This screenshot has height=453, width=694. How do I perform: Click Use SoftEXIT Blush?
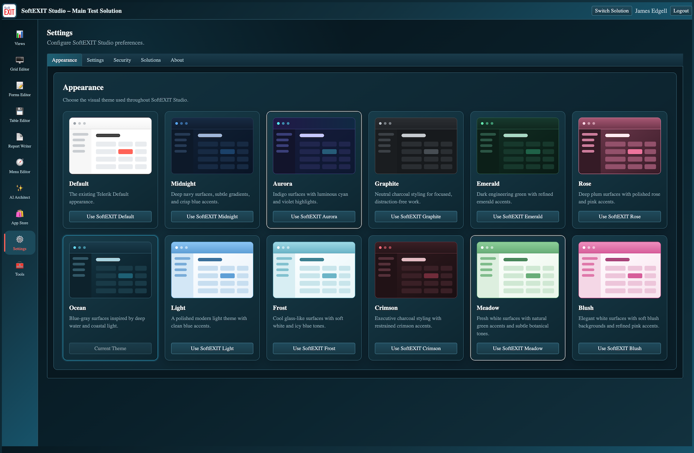[x=620, y=348]
